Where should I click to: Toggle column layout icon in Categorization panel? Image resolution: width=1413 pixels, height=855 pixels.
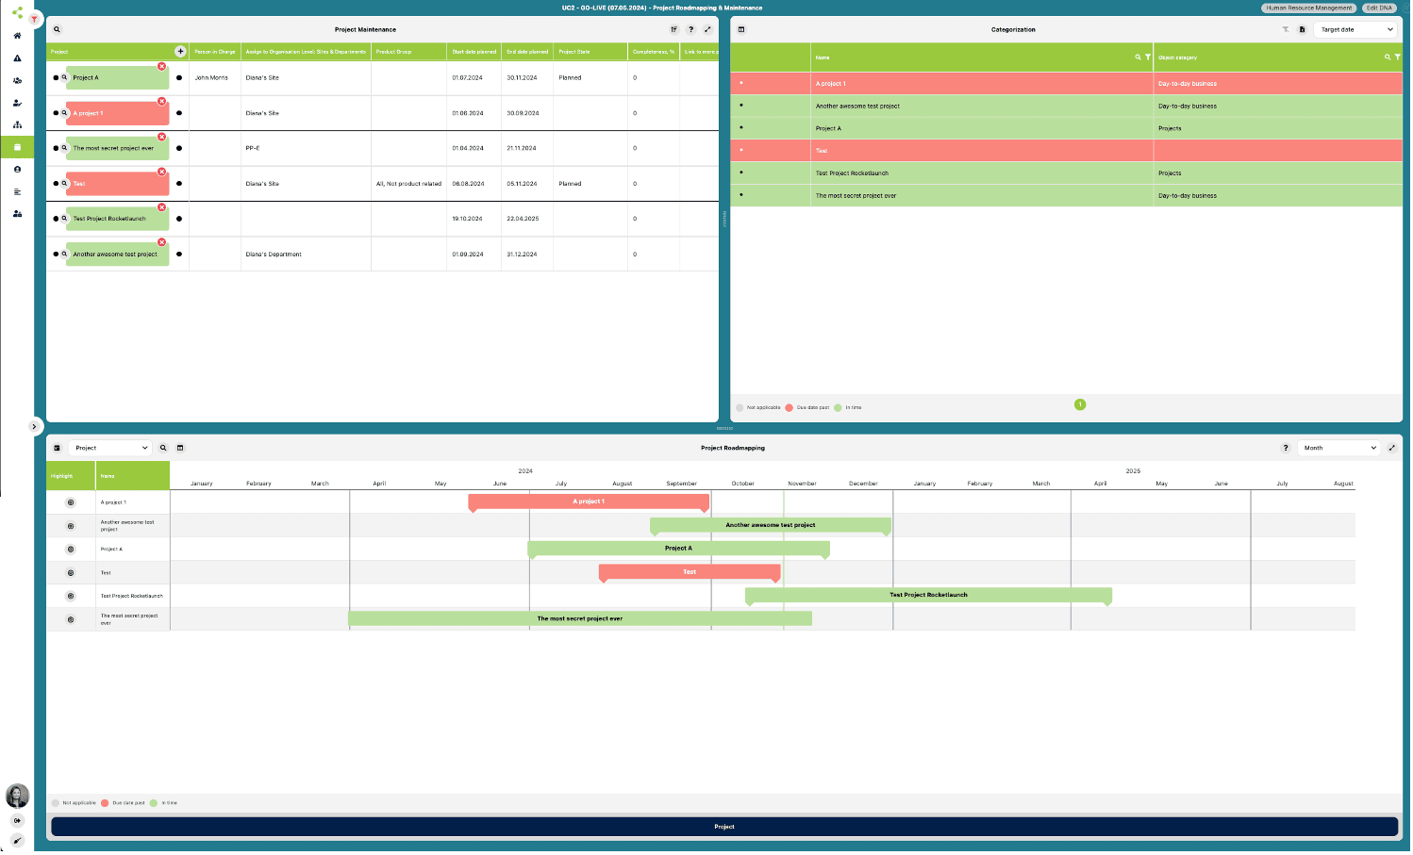[x=741, y=29]
